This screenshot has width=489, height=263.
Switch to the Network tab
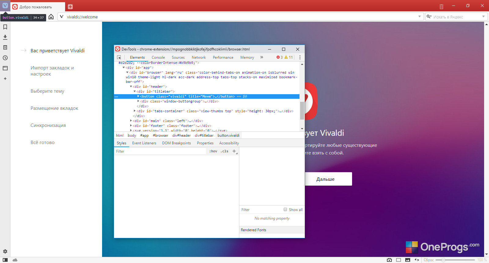tap(199, 57)
